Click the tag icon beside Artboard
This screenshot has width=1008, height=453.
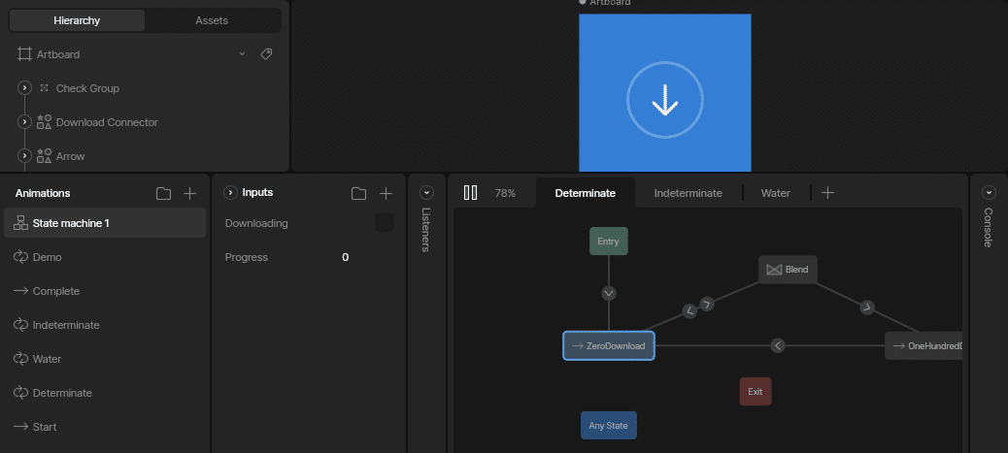tap(266, 54)
